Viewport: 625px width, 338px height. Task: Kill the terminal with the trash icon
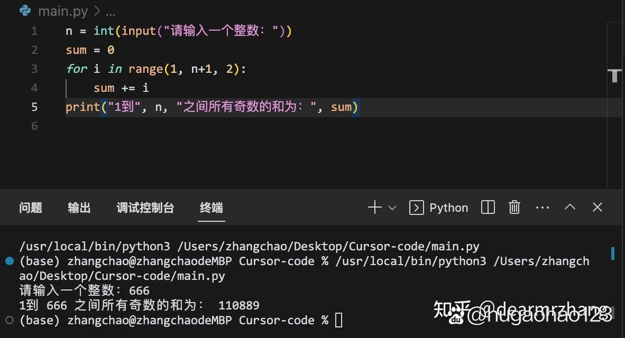[514, 207]
